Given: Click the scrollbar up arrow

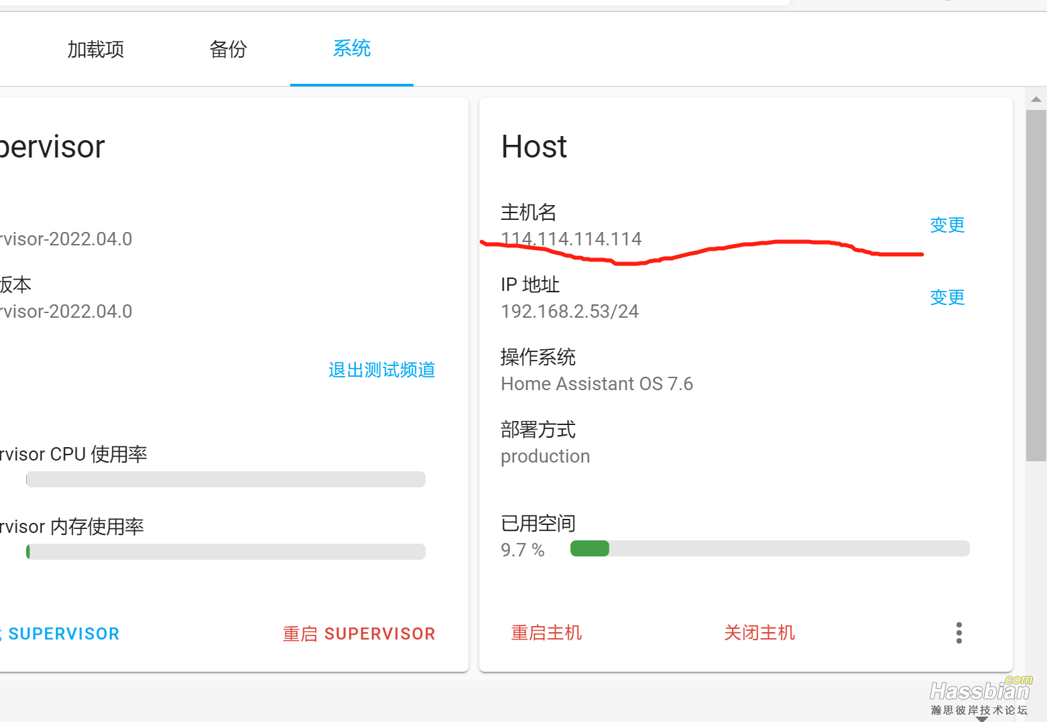Looking at the screenshot, I should click(x=1036, y=99).
